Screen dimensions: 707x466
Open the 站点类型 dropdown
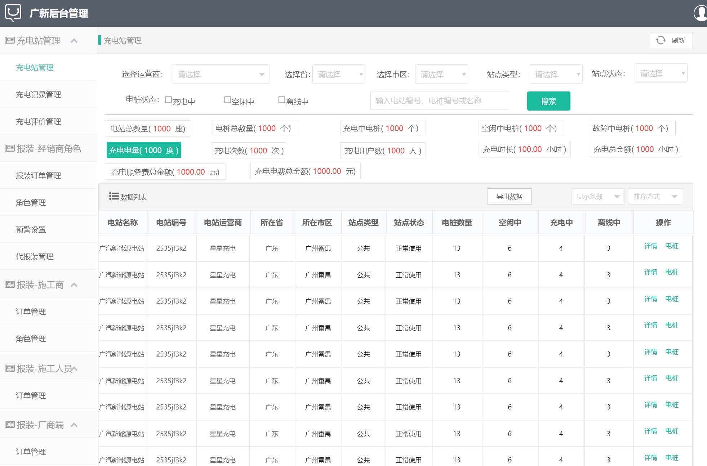[556, 74]
